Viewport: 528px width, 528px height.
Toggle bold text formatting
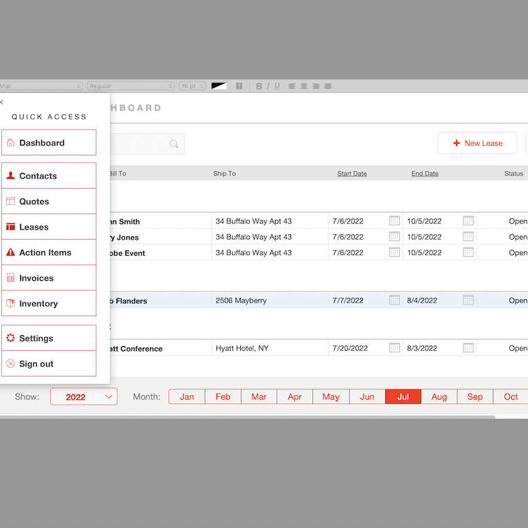259,86
